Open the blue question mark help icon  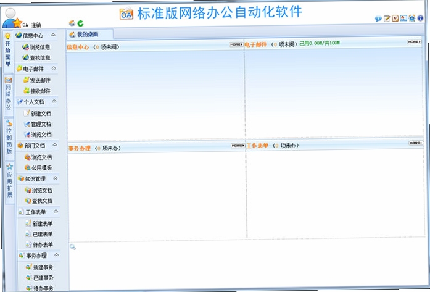pos(420,18)
